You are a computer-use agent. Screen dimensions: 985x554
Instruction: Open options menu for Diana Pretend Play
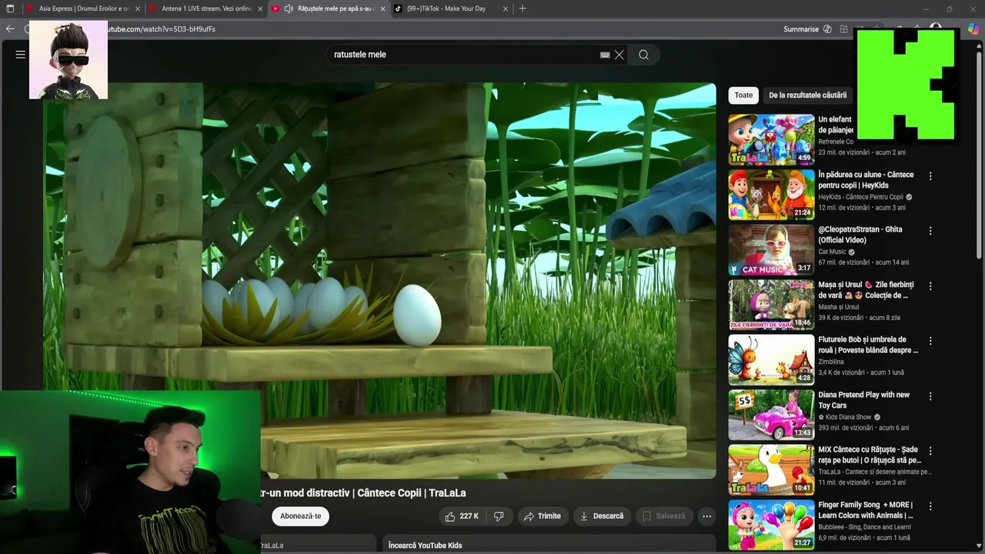(x=930, y=396)
